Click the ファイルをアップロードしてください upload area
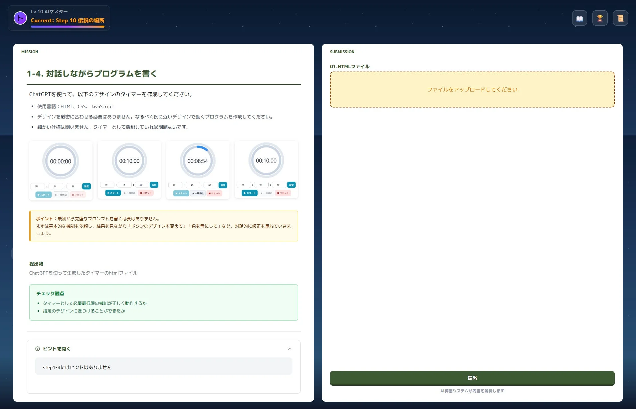This screenshot has height=409, width=636. click(x=472, y=89)
